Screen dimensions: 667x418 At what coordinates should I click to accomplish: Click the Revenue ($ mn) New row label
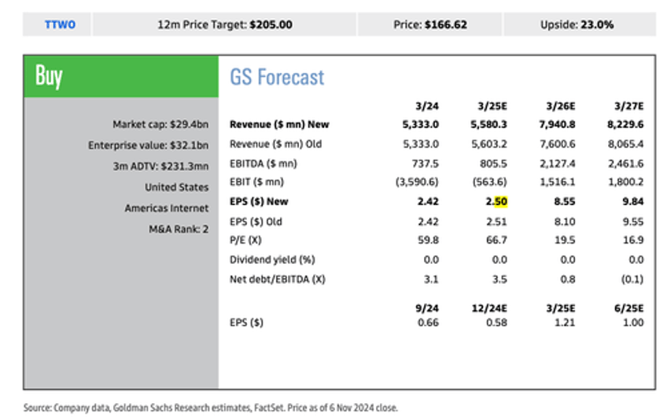click(x=279, y=124)
